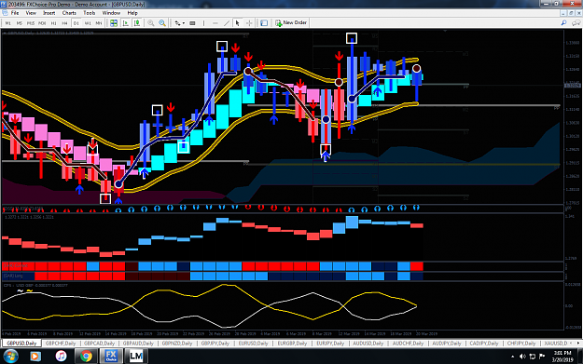This screenshot has height=364, width=583.
Task: Select the trendline drawing tool
Action: pyautogui.click(x=227, y=23)
